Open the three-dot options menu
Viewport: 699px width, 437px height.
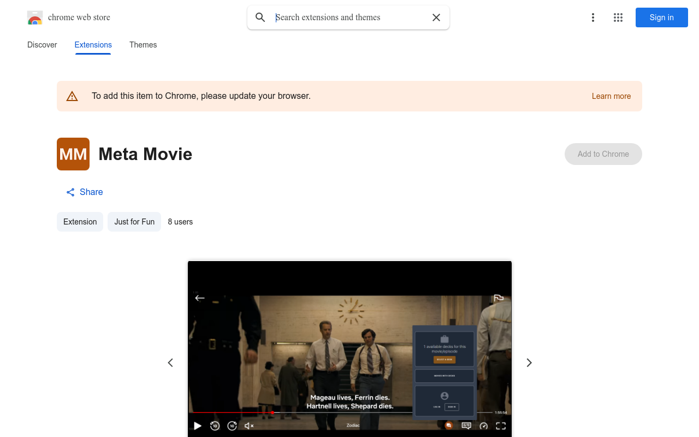tap(593, 17)
